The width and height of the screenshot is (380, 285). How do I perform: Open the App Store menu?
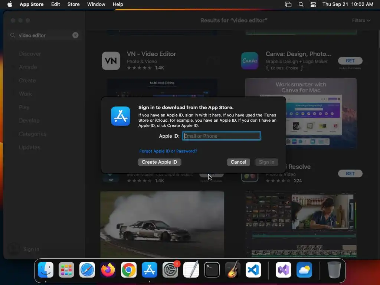[x=32, y=4]
